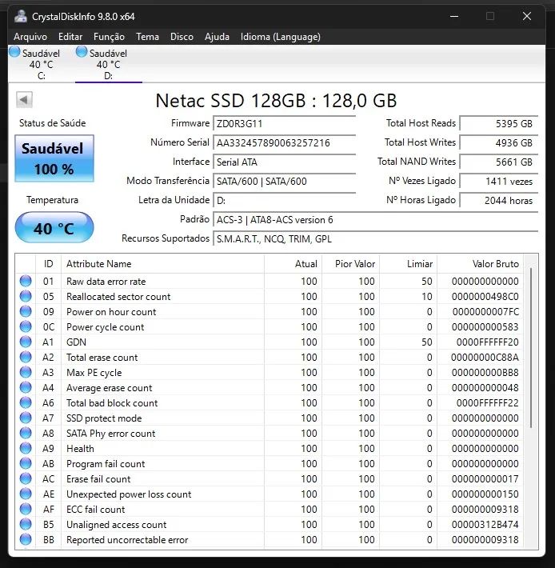Open the Ajuda menu

[217, 37]
